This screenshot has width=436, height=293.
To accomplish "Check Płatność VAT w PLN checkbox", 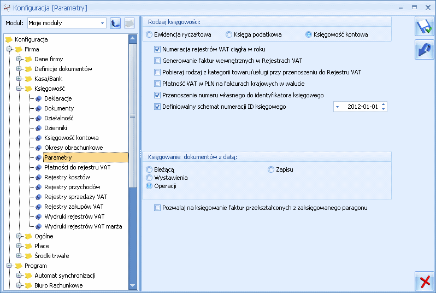I will point(157,84).
